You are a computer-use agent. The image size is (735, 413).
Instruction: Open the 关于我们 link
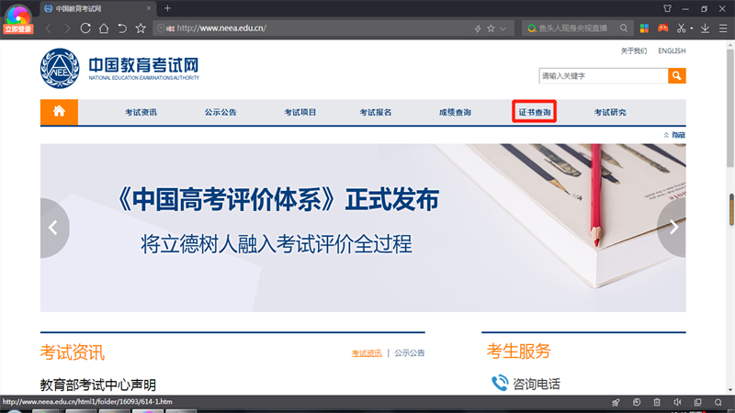(634, 51)
